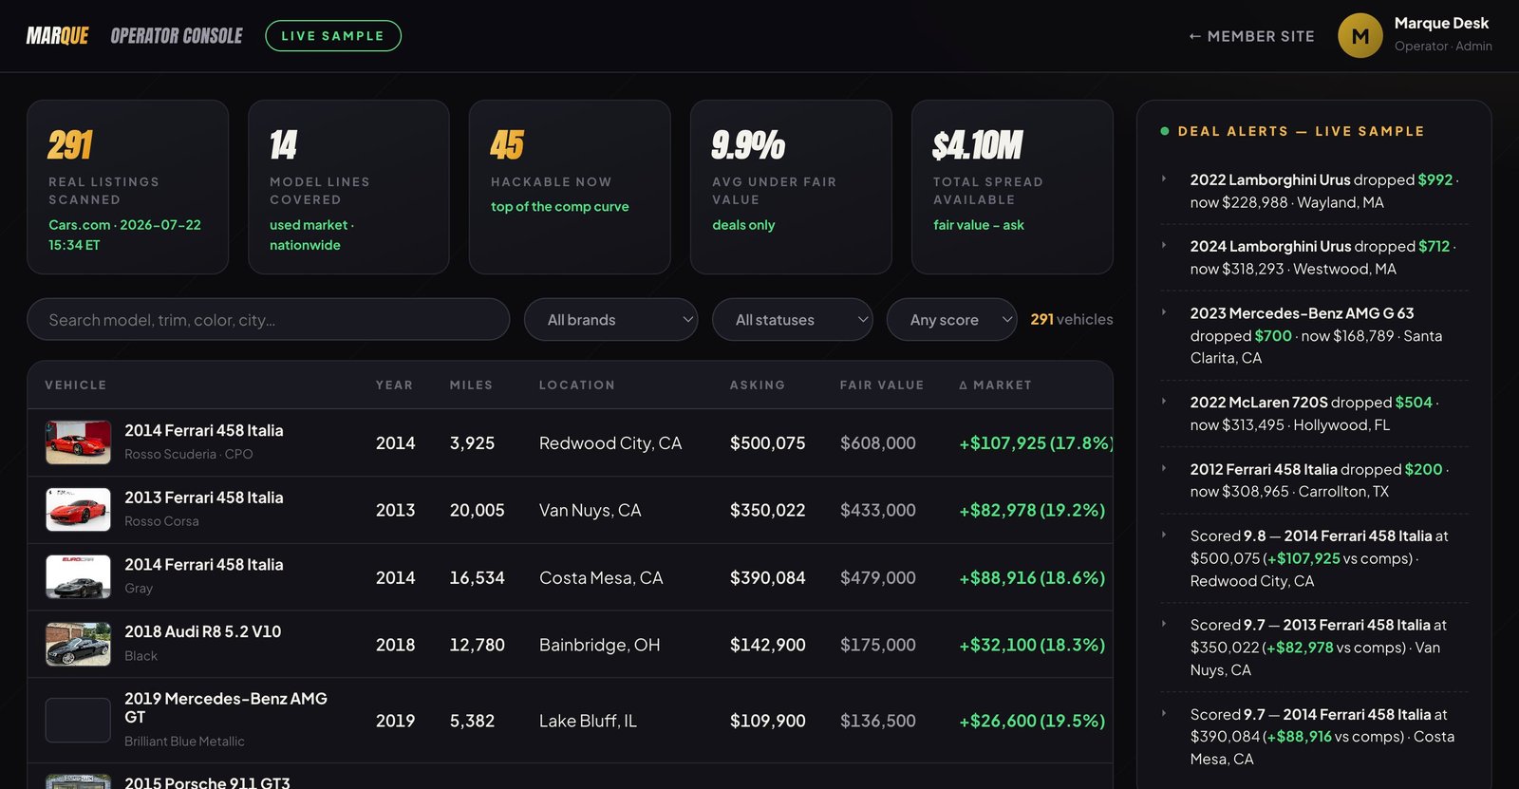Viewport: 1519px width, 789px height.
Task: Open the All brands dropdown
Action: [610, 320]
